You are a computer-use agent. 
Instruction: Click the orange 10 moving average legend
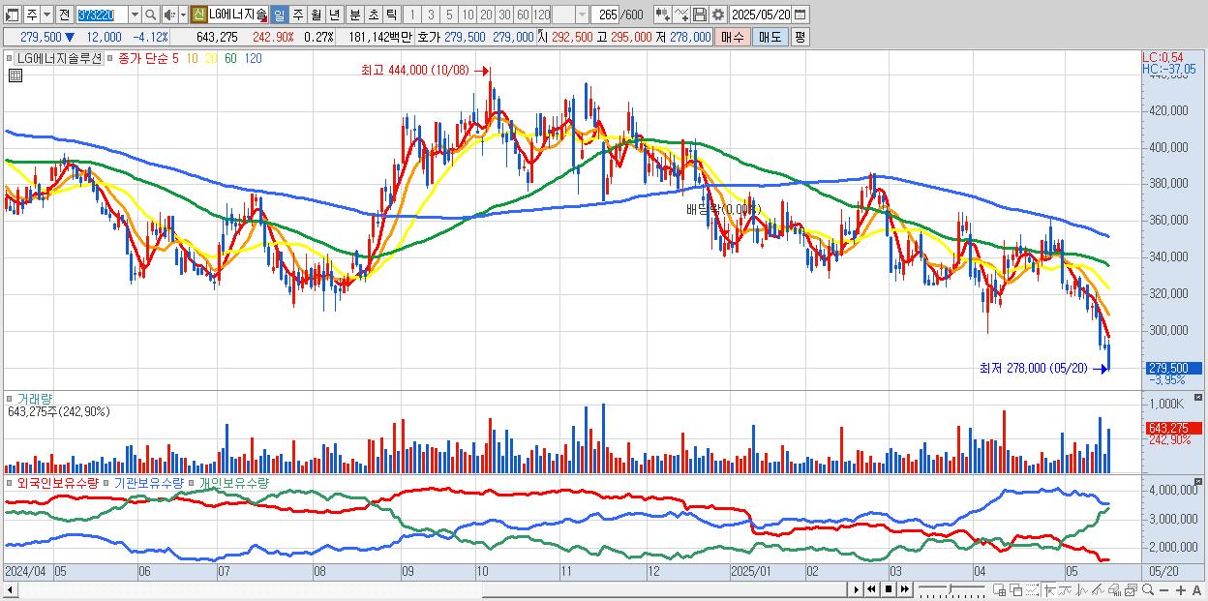click(193, 58)
